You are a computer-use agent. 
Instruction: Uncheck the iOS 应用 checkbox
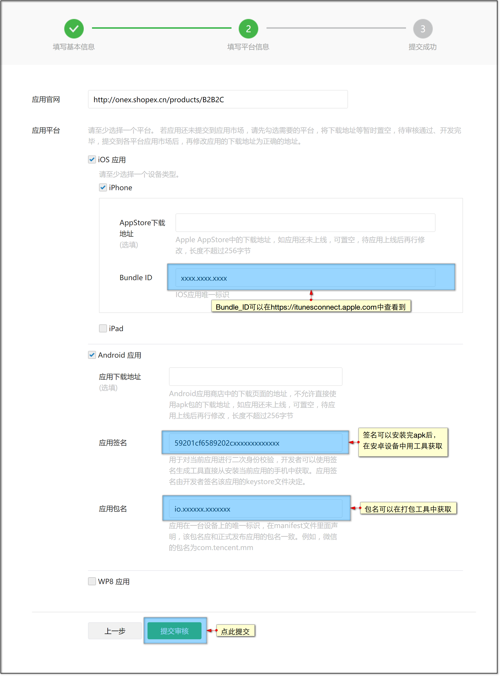click(x=92, y=159)
